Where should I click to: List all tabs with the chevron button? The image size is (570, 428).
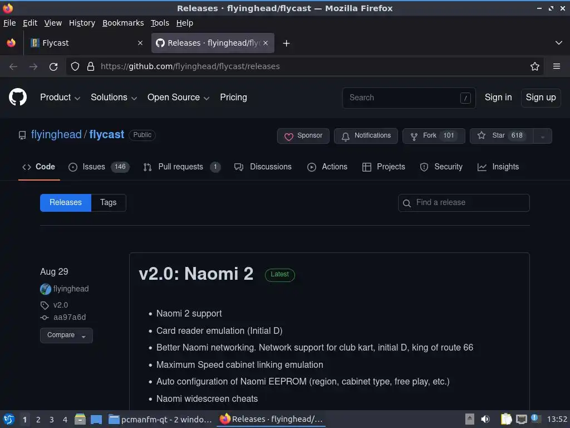tap(559, 43)
